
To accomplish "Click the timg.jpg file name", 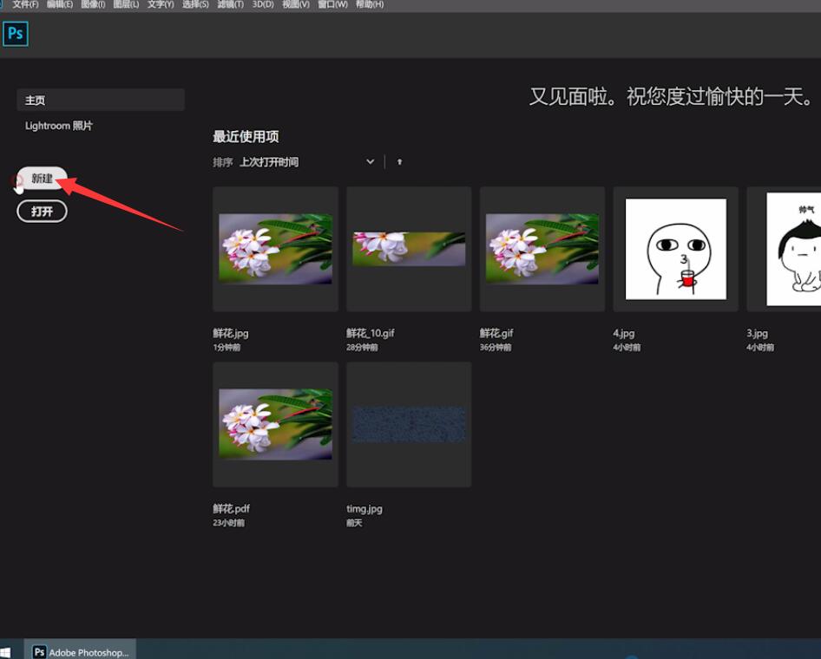I will coord(365,508).
